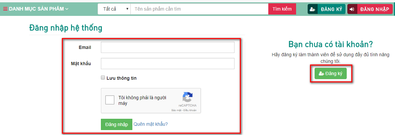The height and width of the screenshot is (135, 395).
Task: Check the reCAPTCHA not-a-robot box
Action: coord(110,100)
